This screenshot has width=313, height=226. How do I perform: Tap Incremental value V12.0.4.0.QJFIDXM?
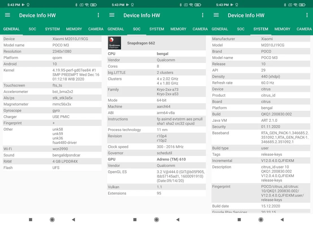[x=277, y=161]
